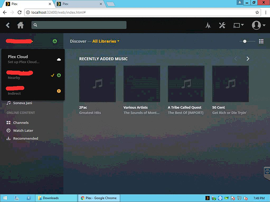Open Settings wrench and screwdriver icon
This screenshot has height=202, width=270.
pos(222,25)
